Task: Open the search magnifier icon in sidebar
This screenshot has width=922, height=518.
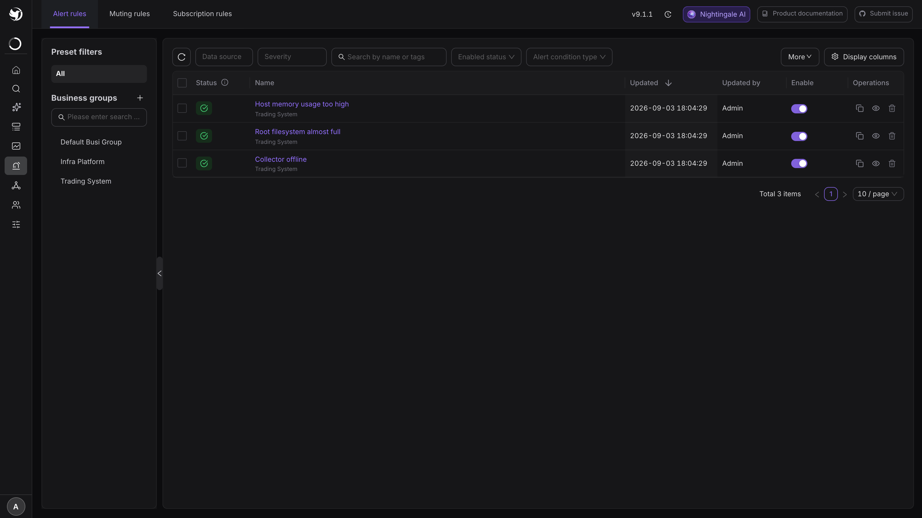Action: point(16,89)
